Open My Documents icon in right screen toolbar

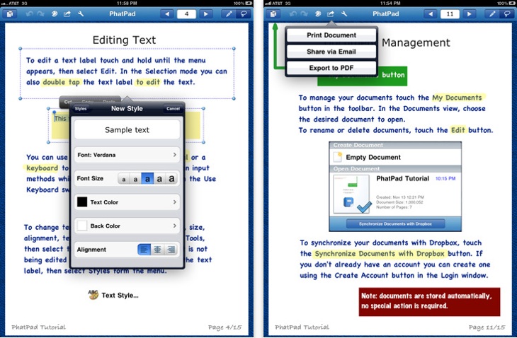[273, 14]
